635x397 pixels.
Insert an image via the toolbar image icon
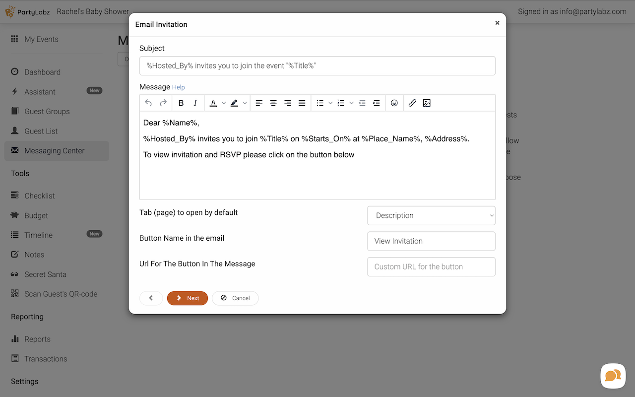click(x=427, y=103)
